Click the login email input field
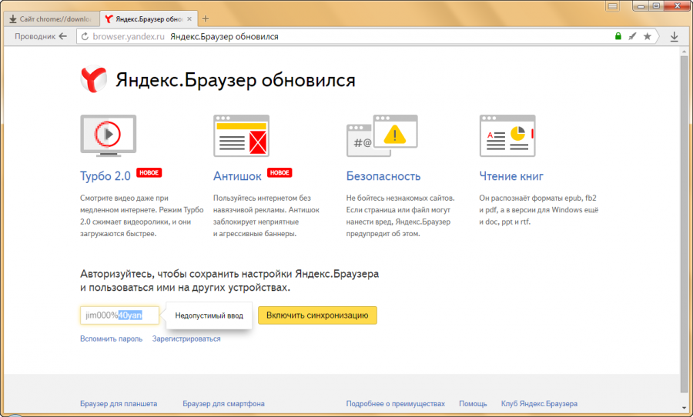 click(x=119, y=315)
